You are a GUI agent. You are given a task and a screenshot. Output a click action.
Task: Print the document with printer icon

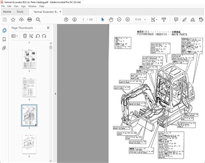[x=29, y=20]
